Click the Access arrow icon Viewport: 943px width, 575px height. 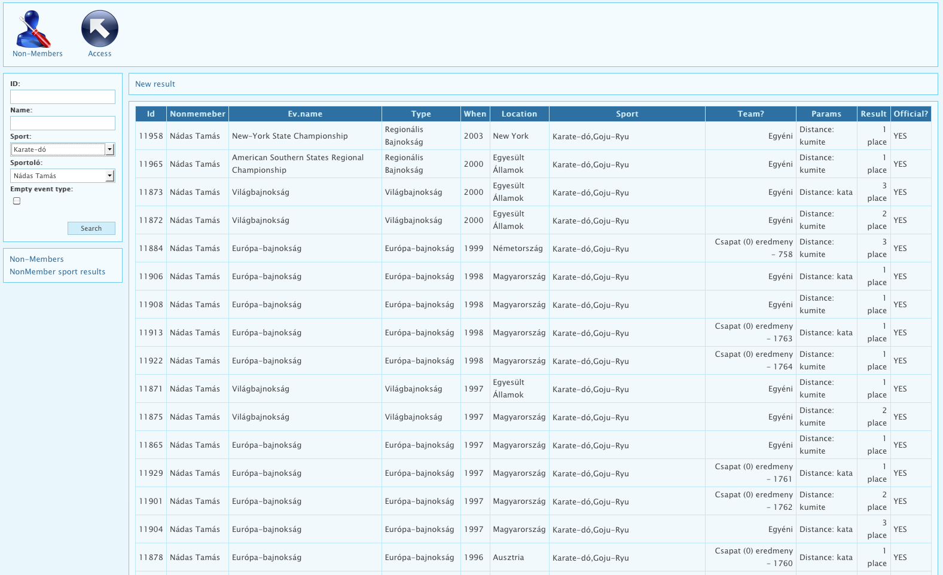click(x=99, y=29)
